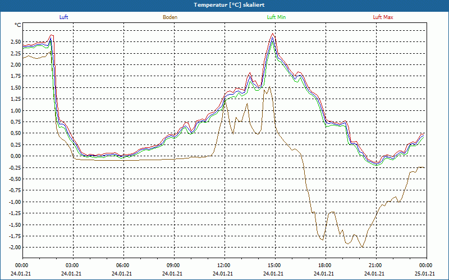
Task: Click the 1,00 y-axis value
Action: pyautogui.click(x=16, y=110)
